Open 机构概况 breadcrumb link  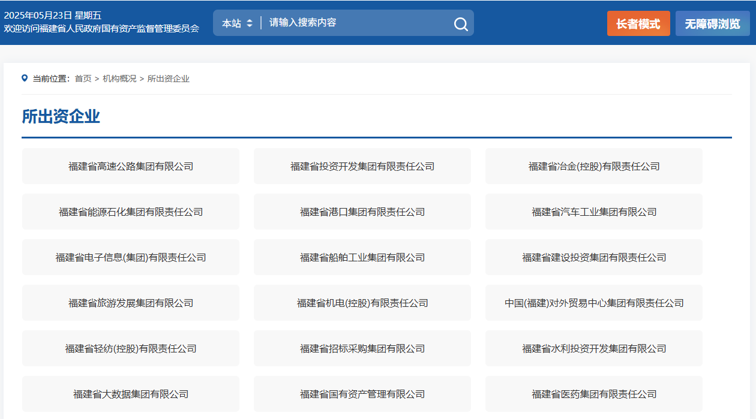[119, 79]
